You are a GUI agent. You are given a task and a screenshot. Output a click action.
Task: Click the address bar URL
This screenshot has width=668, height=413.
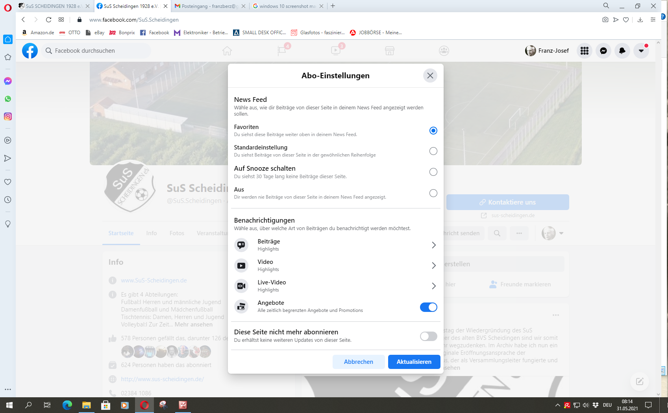pyautogui.click(x=134, y=20)
